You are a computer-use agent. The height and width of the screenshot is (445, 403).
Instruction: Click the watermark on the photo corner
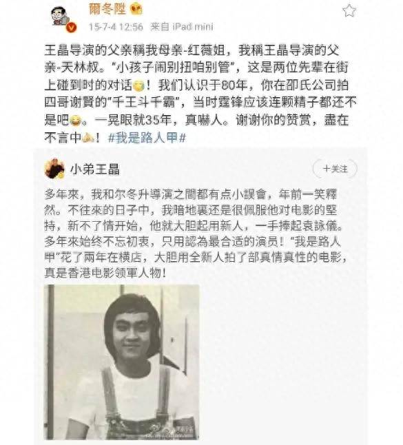tap(183, 429)
